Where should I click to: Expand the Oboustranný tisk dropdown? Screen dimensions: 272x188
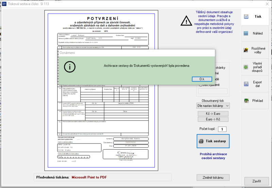click(x=213, y=106)
